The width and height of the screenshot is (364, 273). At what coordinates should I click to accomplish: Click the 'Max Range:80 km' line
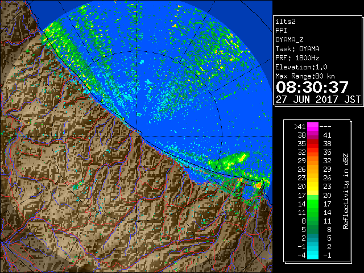click(x=305, y=76)
